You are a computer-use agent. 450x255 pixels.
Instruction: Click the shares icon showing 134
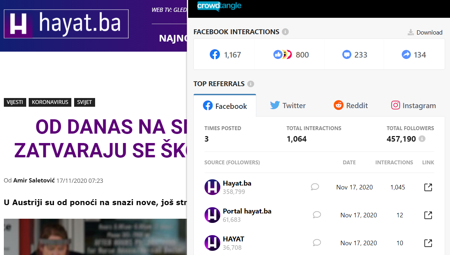pyautogui.click(x=406, y=55)
